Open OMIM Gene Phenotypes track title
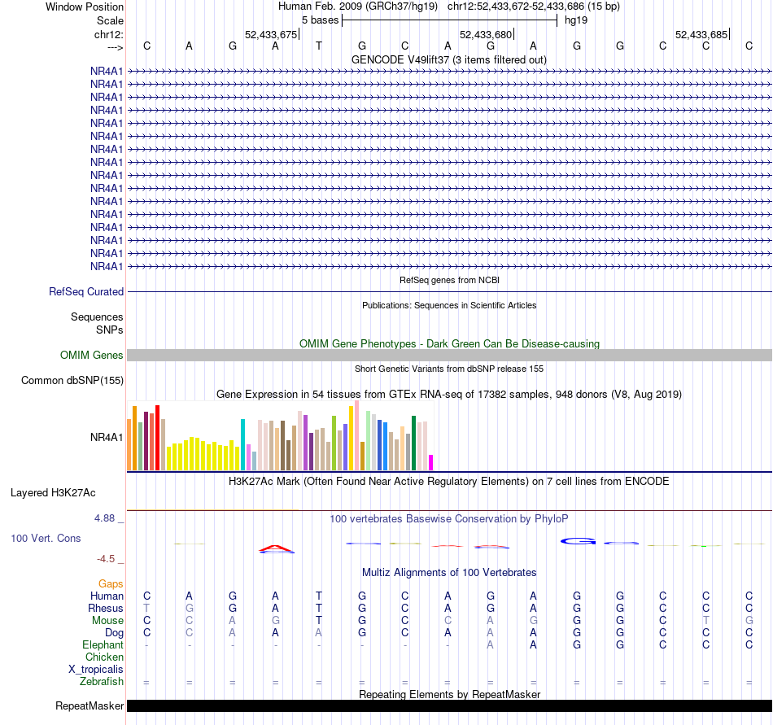Viewport: 773px width, 725px height. (449, 343)
